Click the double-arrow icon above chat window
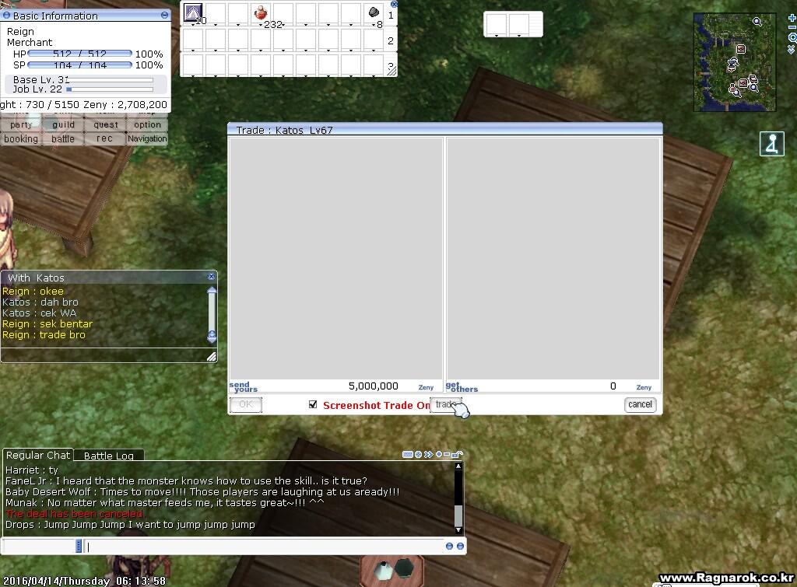 (429, 455)
